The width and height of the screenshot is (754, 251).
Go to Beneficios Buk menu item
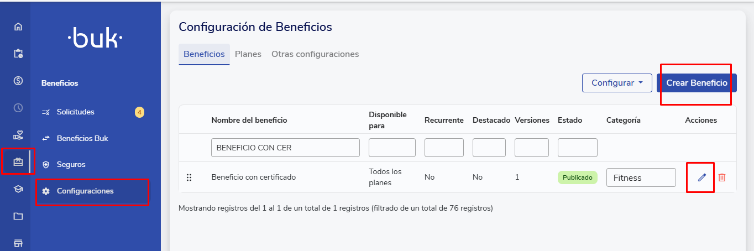coord(82,138)
